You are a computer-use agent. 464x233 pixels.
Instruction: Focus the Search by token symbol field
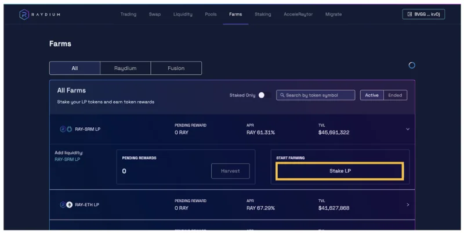(316, 95)
